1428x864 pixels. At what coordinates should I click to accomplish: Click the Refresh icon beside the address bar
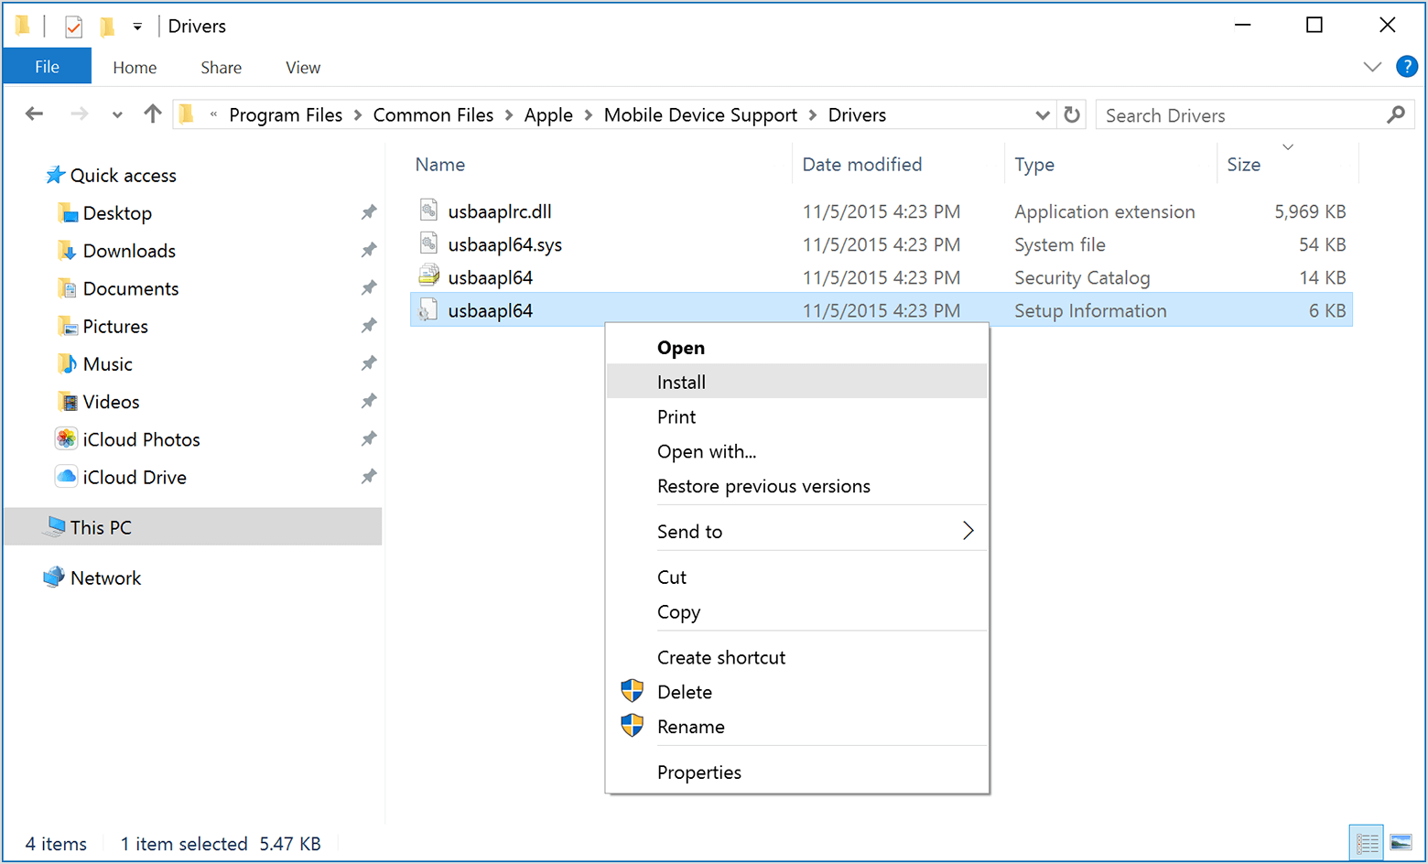[x=1072, y=115]
